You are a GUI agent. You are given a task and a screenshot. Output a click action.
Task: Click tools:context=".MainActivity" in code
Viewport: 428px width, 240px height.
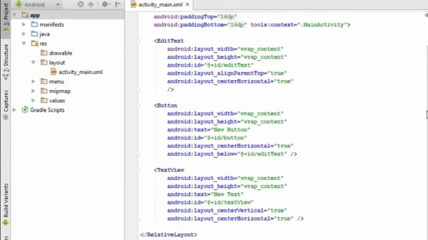pos(299,25)
